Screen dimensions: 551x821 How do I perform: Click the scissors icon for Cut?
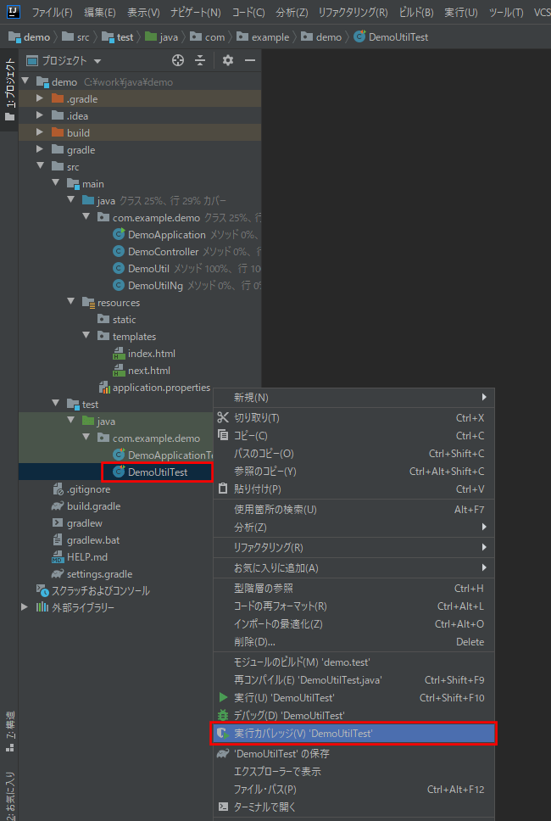(223, 417)
